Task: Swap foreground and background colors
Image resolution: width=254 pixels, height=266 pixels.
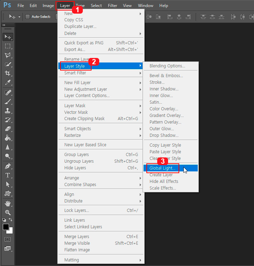Action: tap(10, 220)
